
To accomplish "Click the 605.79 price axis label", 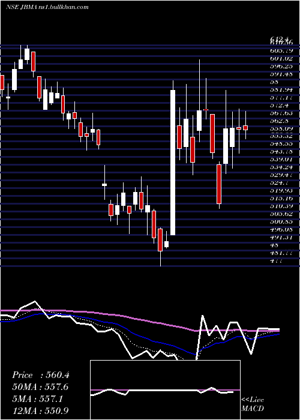I will point(281,50).
